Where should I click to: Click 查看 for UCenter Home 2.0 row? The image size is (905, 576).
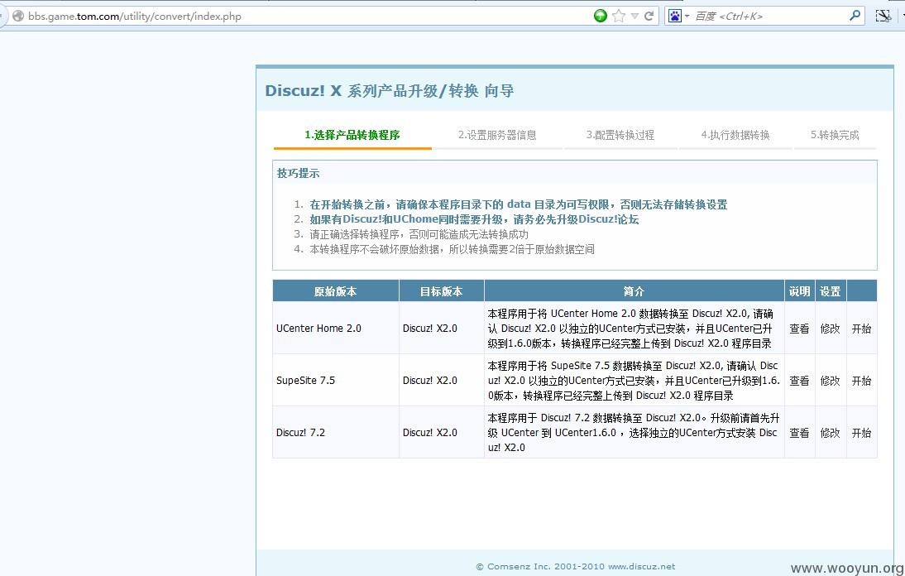click(x=799, y=329)
